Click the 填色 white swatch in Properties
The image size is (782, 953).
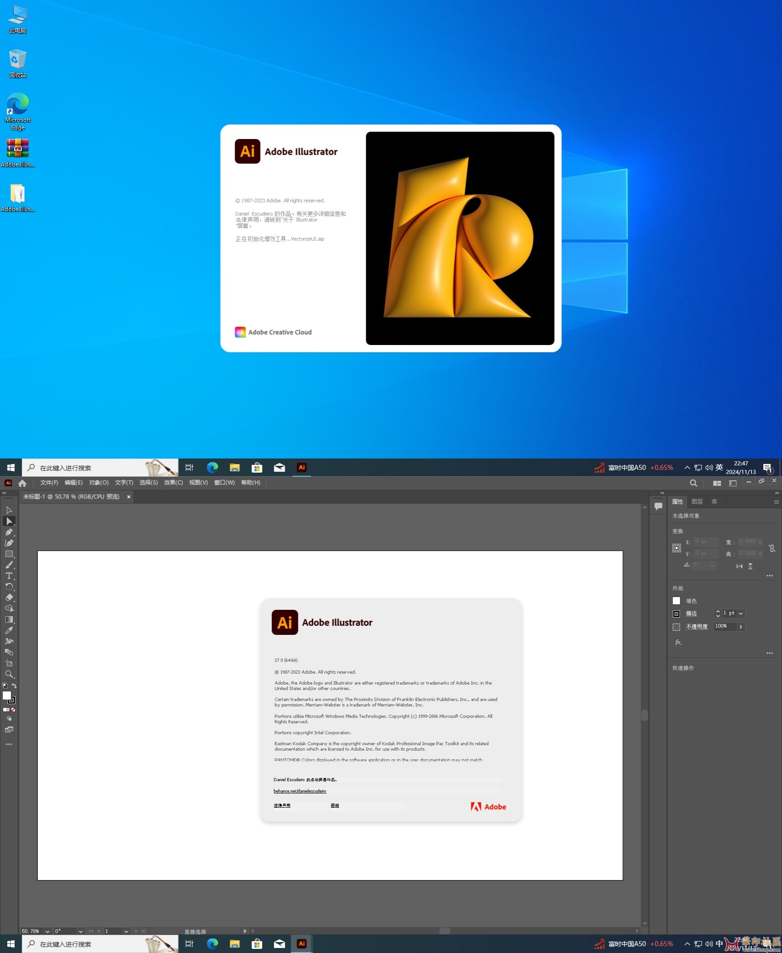pyautogui.click(x=676, y=601)
